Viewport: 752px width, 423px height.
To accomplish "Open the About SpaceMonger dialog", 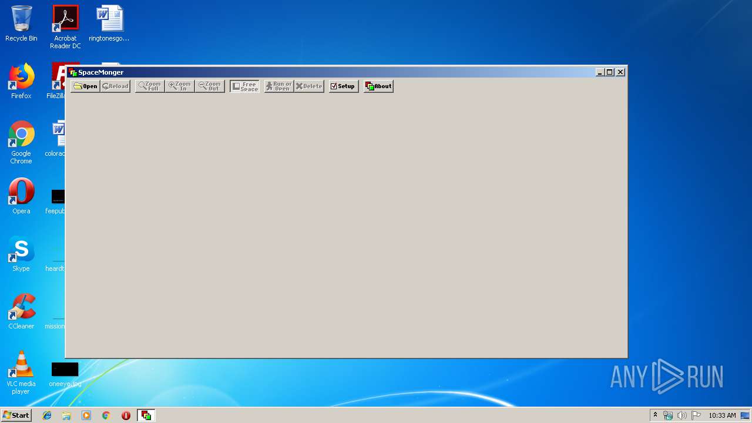I will (378, 86).
